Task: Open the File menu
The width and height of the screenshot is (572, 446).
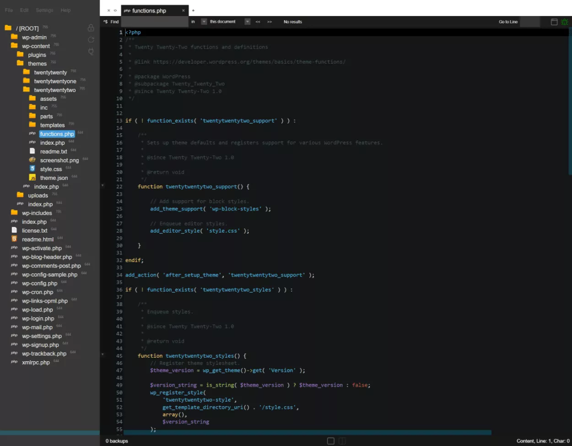Action: click(x=9, y=10)
